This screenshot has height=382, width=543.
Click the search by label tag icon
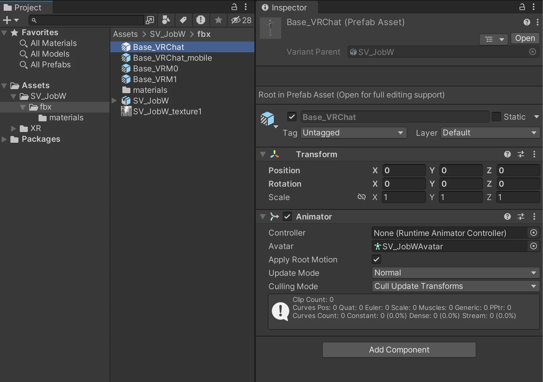(x=183, y=20)
